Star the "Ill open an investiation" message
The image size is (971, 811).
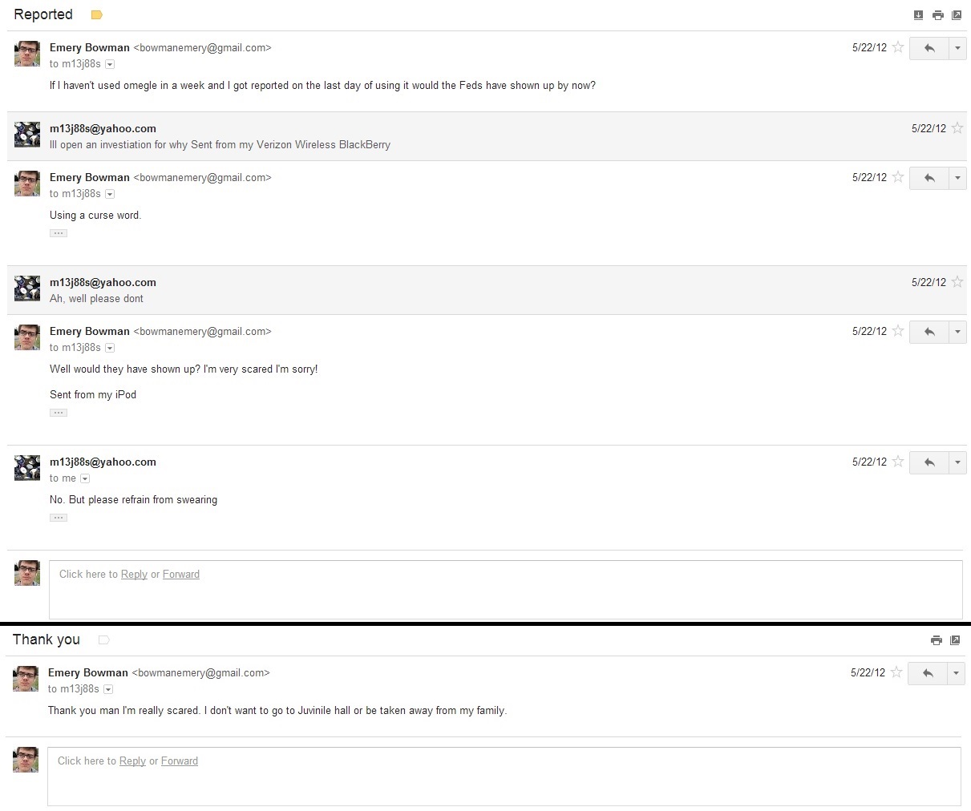957,128
